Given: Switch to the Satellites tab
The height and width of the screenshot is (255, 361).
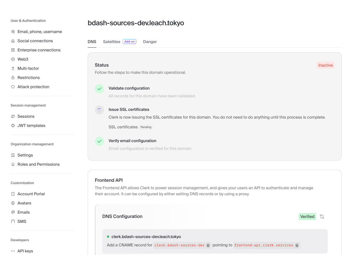Looking at the screenshot, I should (112, 42).
